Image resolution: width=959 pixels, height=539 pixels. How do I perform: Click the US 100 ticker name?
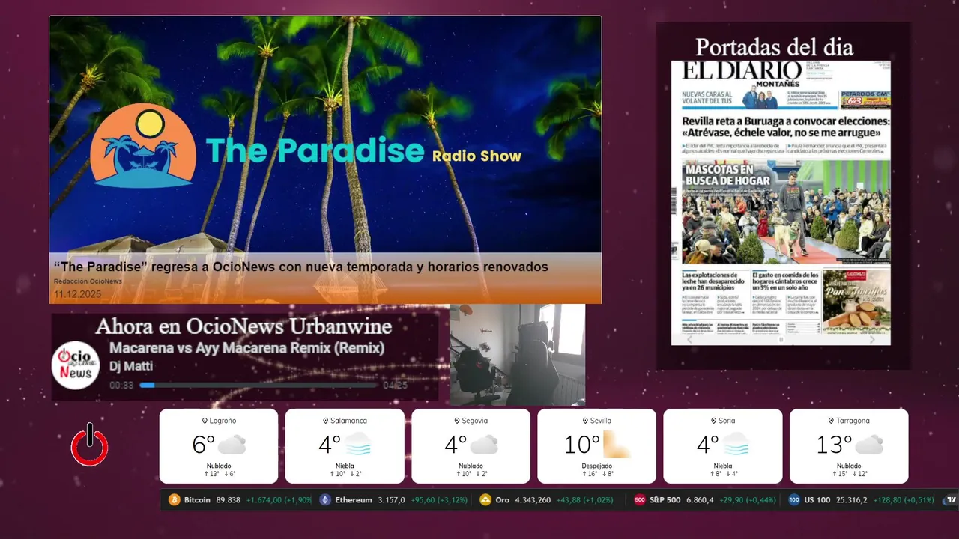[817, 500]
